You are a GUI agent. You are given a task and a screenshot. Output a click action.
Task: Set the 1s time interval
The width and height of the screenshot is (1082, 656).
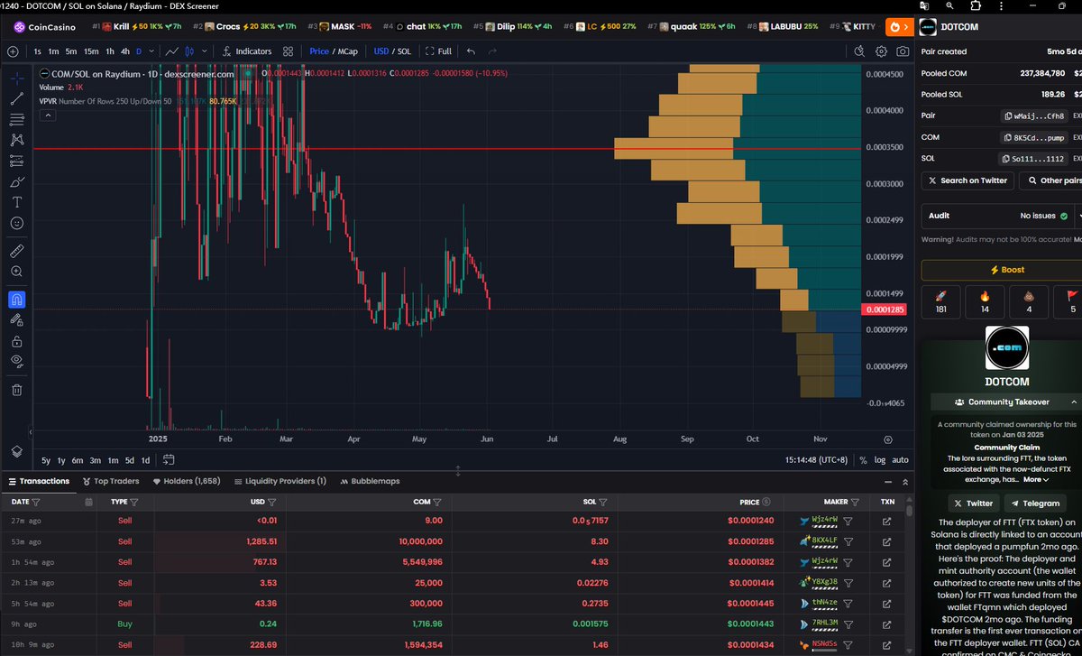(x=38, y=51)
